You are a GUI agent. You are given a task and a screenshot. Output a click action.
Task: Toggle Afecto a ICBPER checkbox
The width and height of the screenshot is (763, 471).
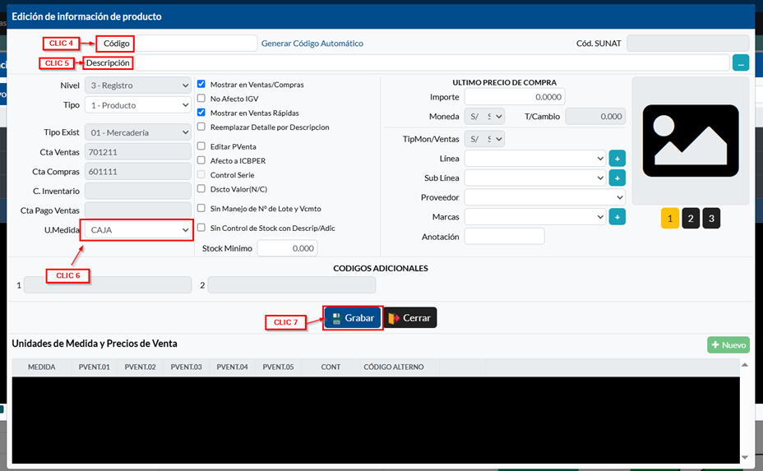click(201, 160)
